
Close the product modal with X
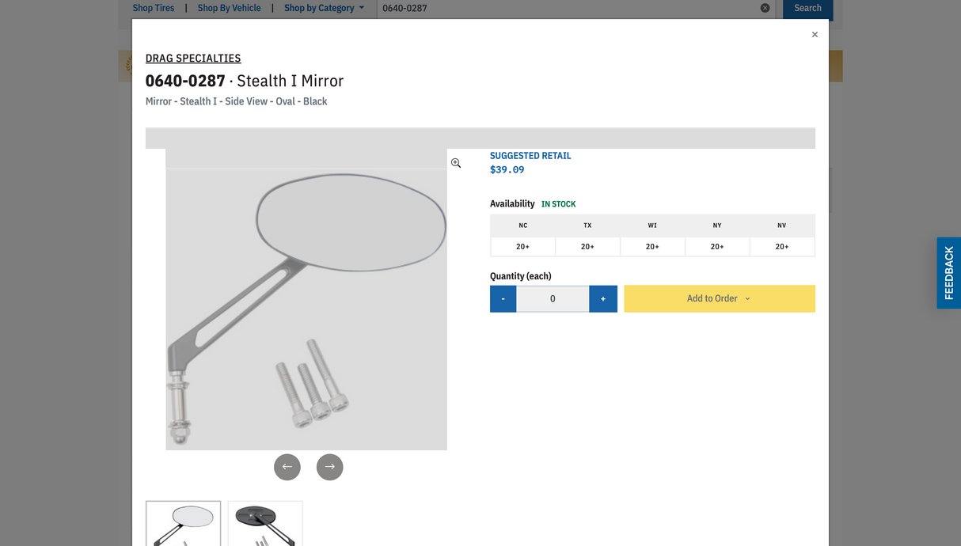point(815,35)
